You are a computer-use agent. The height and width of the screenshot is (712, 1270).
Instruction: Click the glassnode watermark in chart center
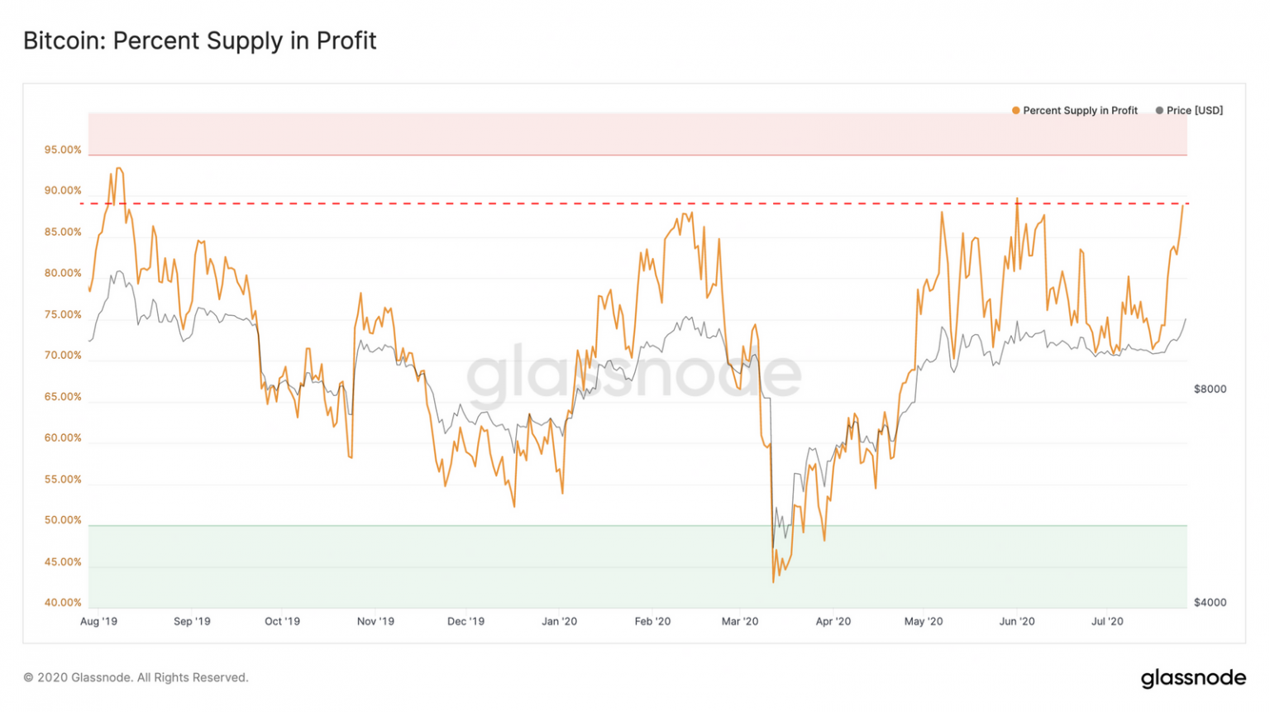(x=634, y=373)
